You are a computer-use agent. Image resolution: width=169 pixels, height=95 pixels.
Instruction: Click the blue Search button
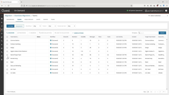(x=162, y=33)
